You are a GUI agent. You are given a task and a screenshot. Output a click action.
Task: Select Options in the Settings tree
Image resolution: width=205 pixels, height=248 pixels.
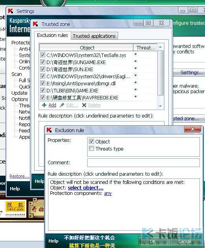click(x=20, y=99)
